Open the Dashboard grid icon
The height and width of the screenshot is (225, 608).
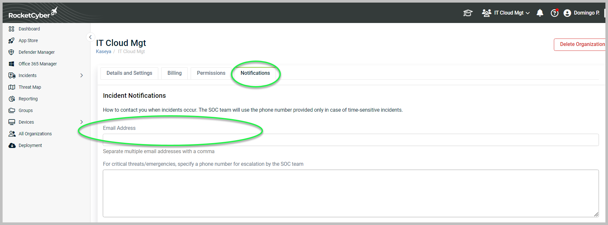[12, 29]
